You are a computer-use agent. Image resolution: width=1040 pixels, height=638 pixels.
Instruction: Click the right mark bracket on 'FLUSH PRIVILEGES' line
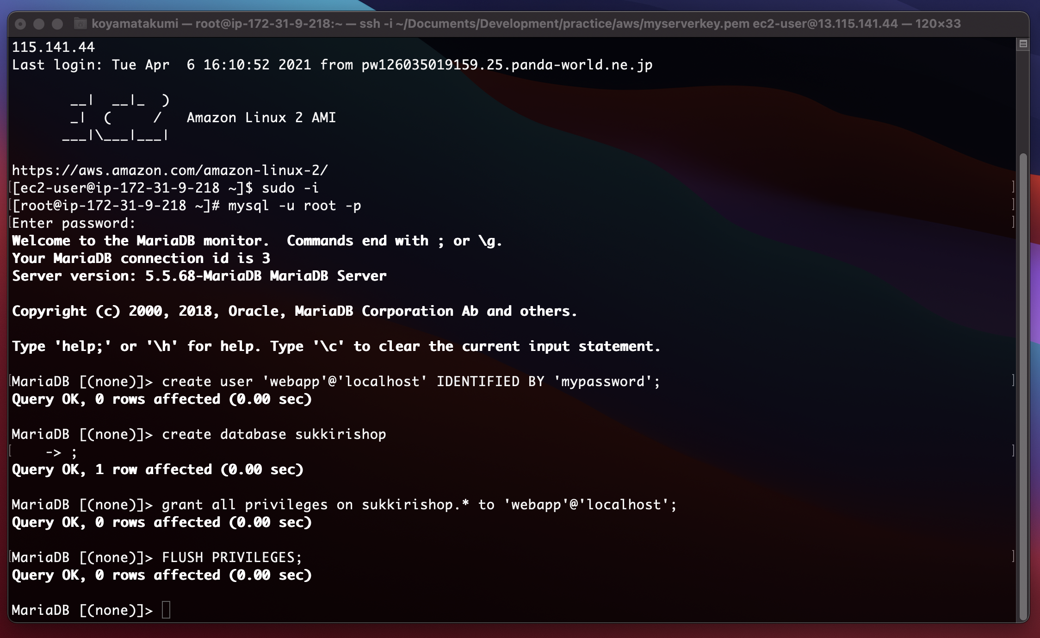tap(1013, 556)
